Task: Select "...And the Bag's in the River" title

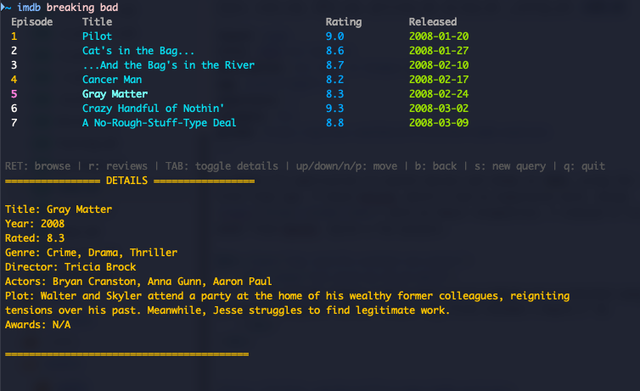Action: (168, 65)
